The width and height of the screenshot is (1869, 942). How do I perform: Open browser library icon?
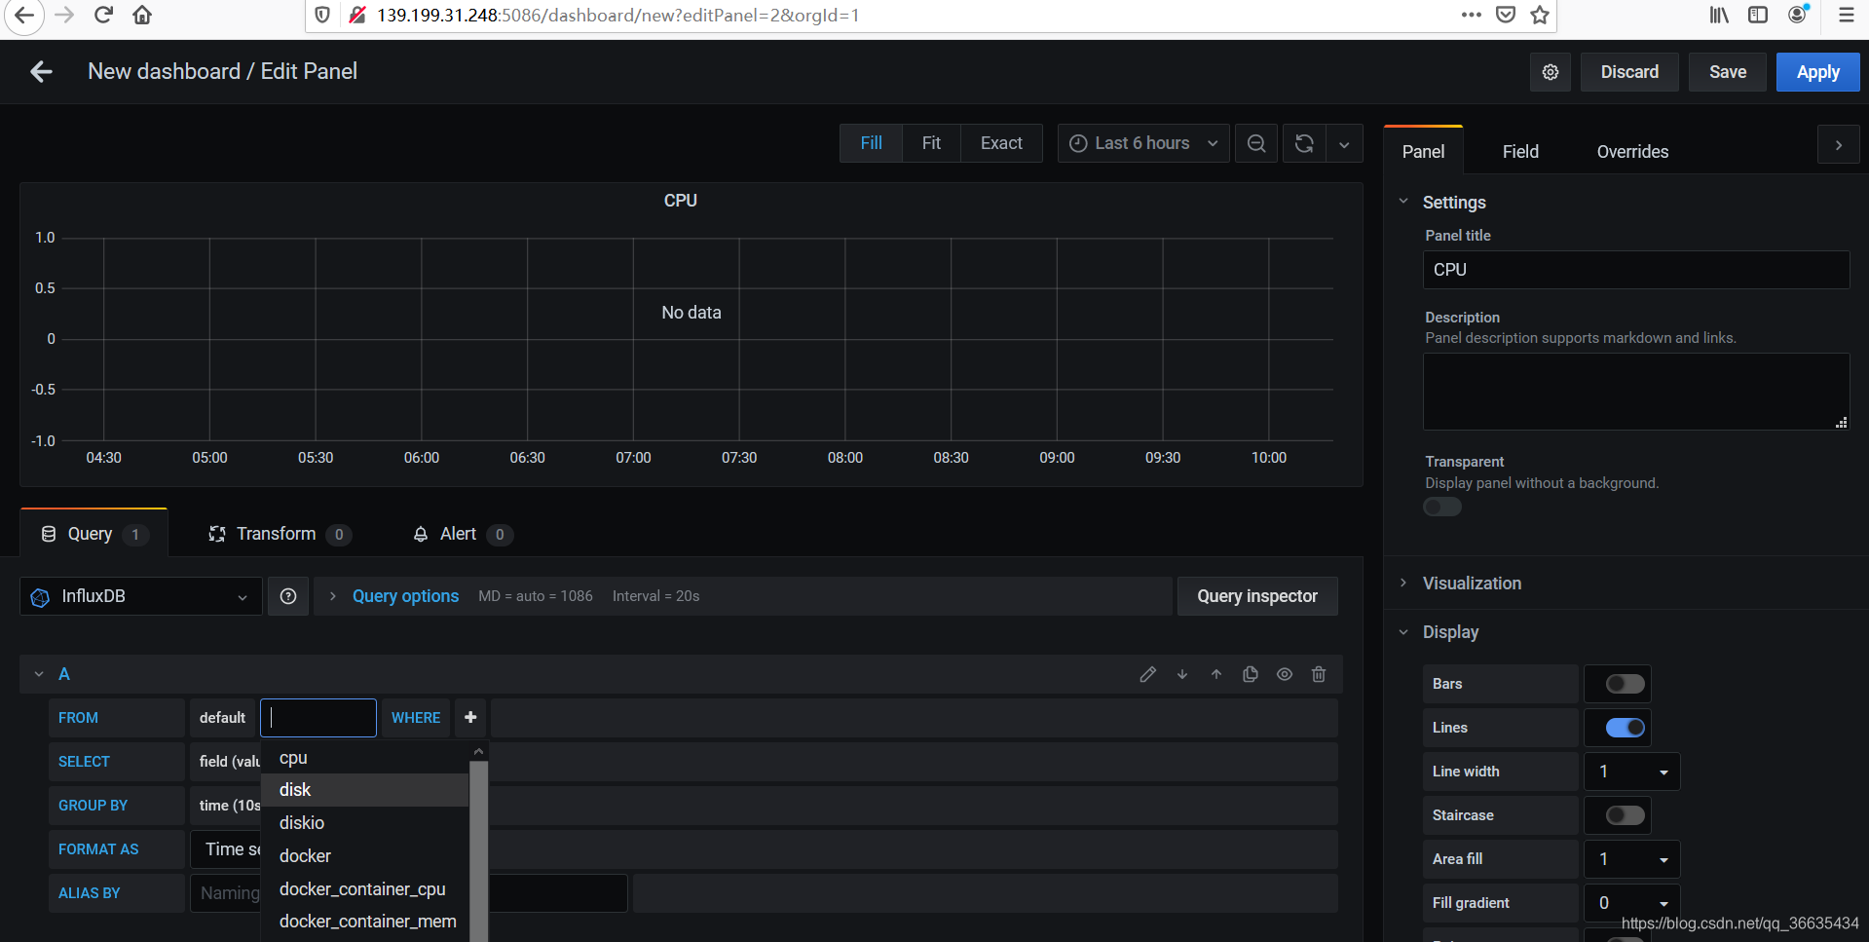tap(1719, 16)
